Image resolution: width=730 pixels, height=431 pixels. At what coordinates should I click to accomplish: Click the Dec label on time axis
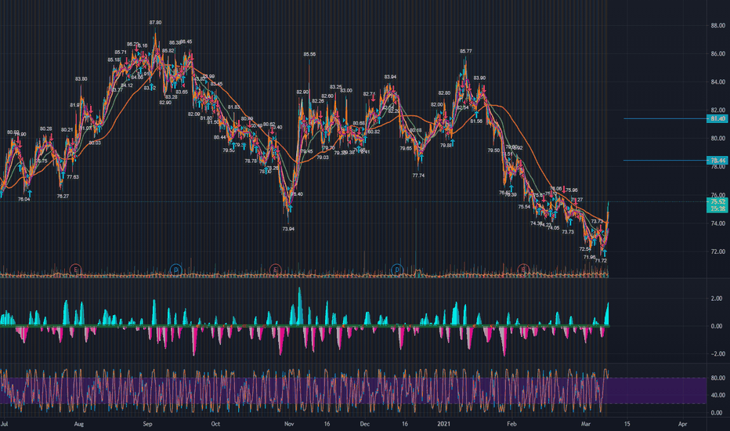tap(365, 424)
